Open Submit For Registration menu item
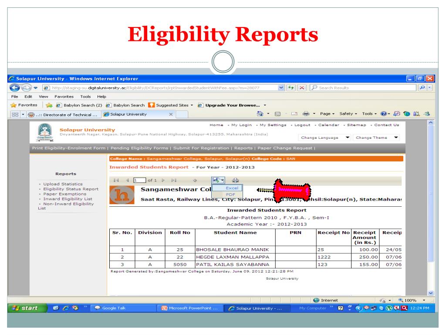The width and height of the screenshot is (446, 335). pos(201,148)
